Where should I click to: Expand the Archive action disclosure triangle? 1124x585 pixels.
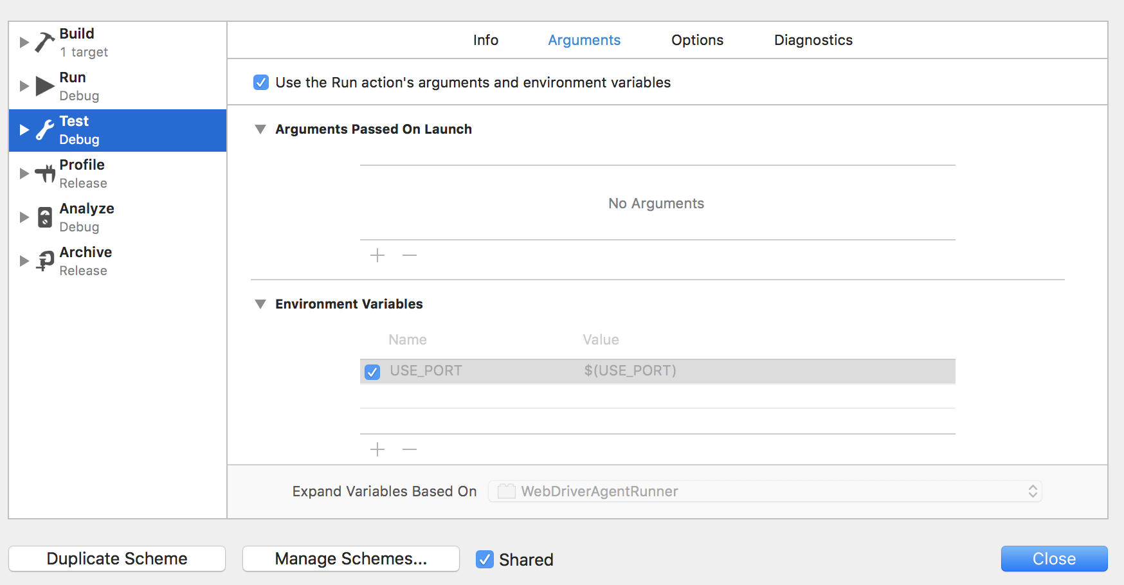[24, 261]
